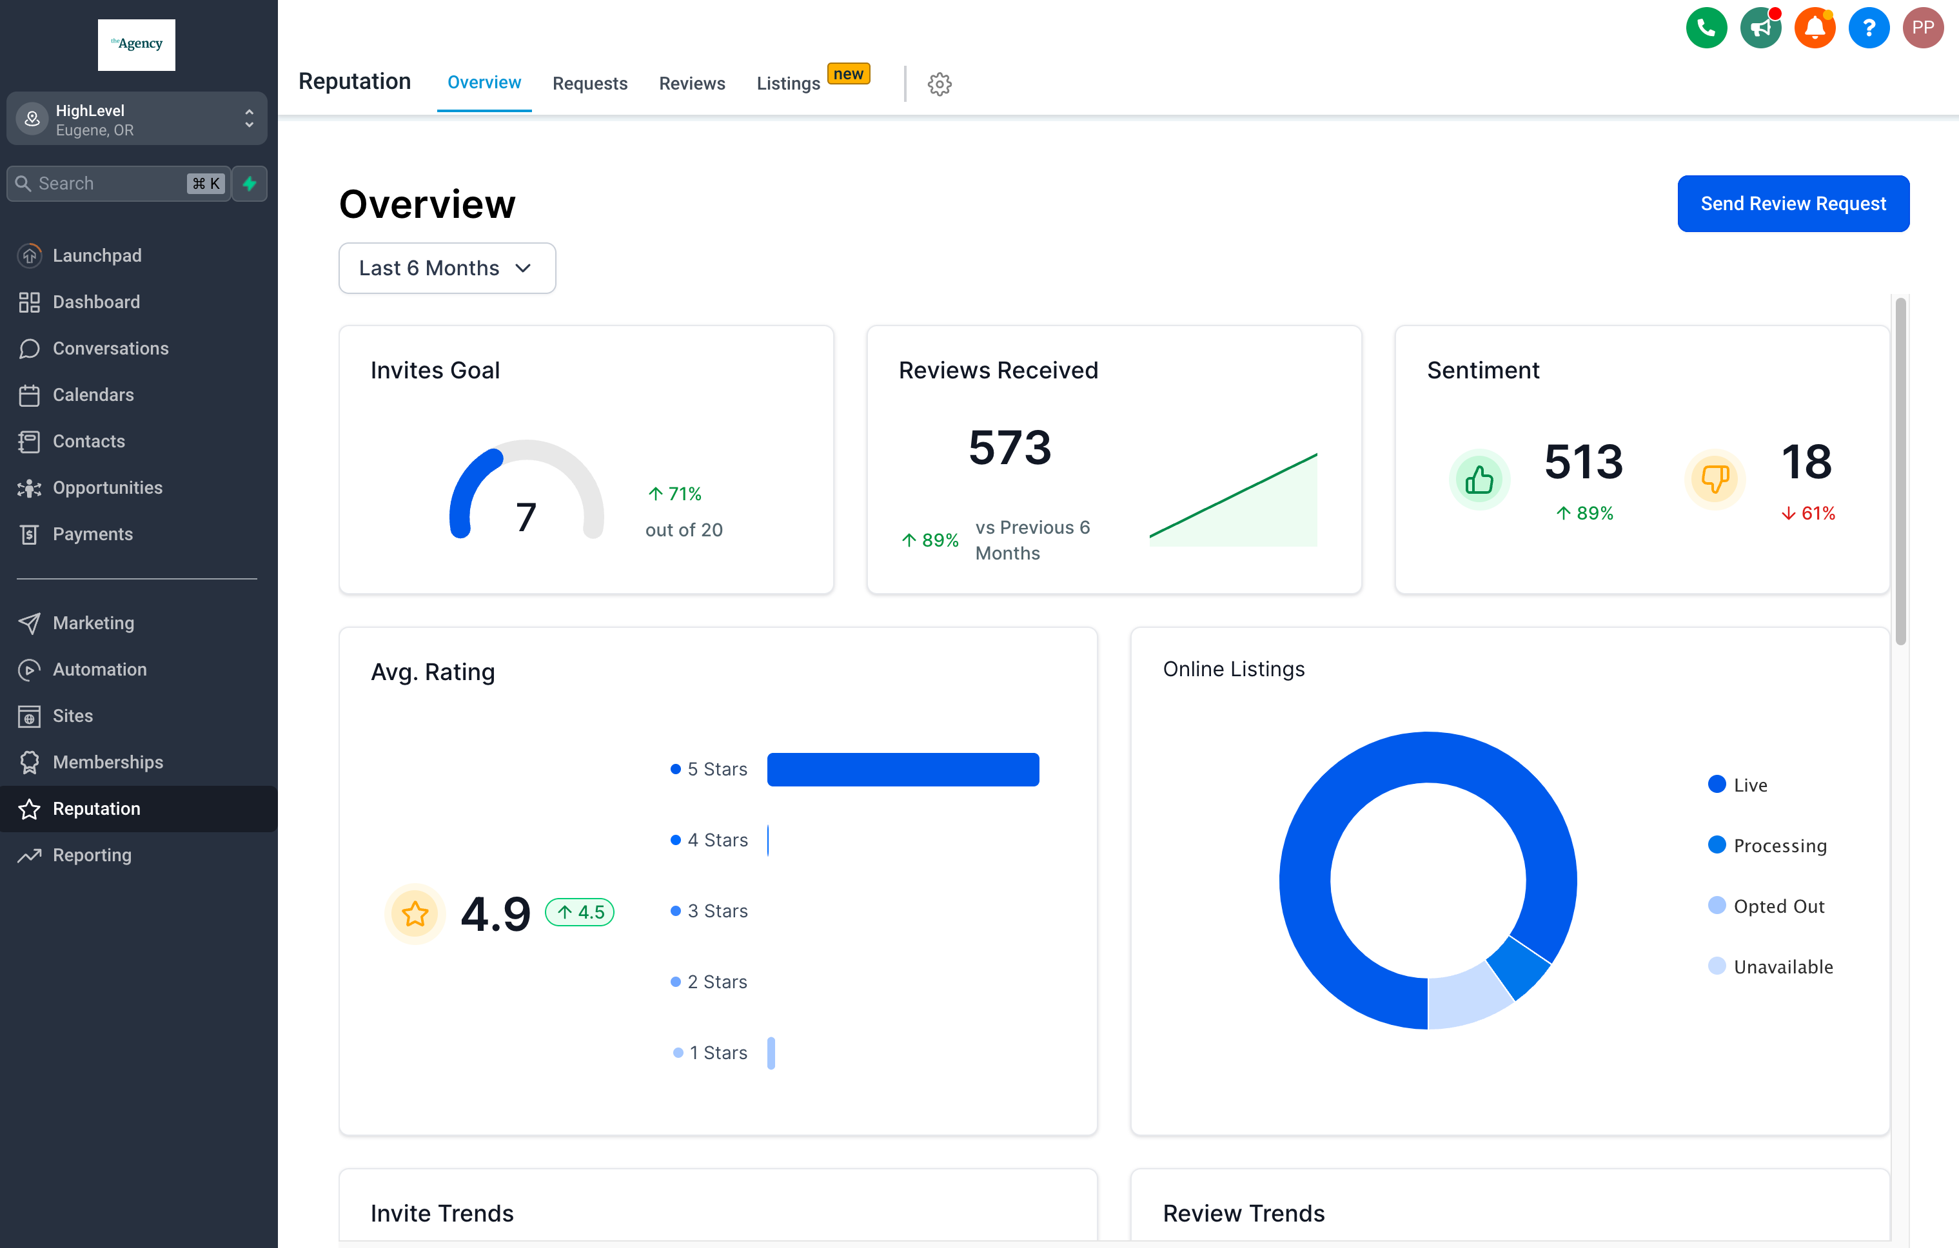Viewport: 1959px width, 1248px height.
Task: Click the 3 Stars label
Action: (718, 911)
